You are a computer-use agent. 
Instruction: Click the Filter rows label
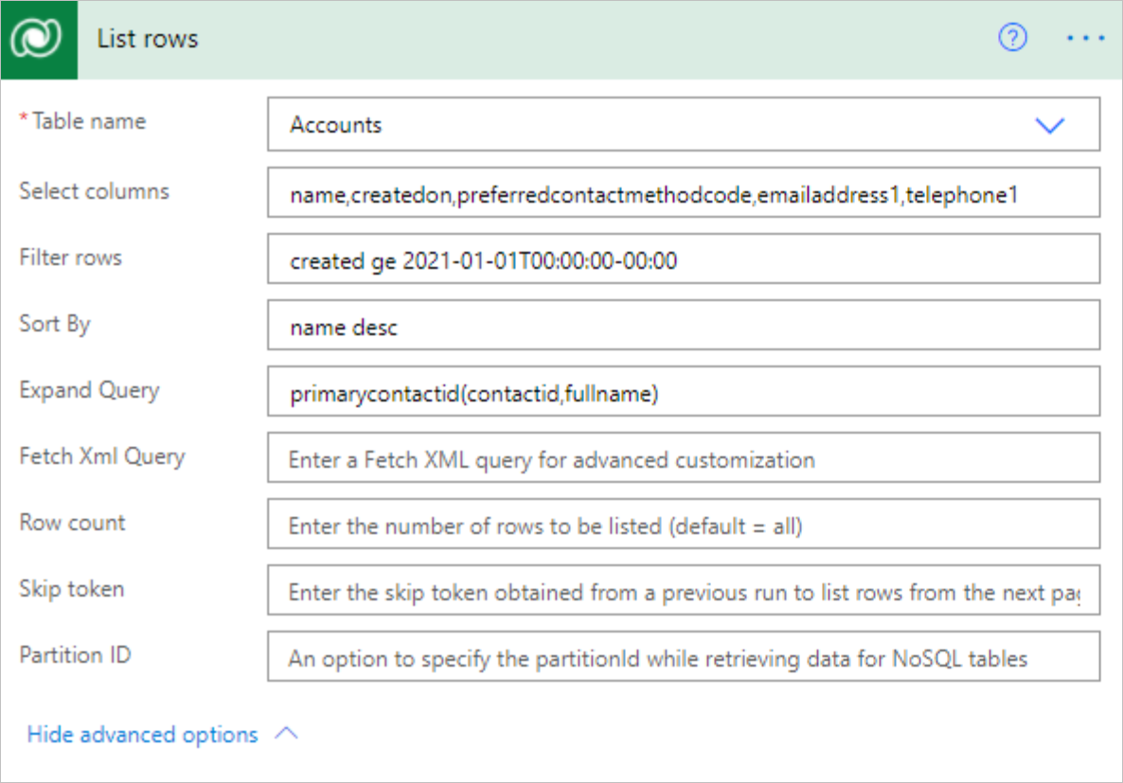click(70, 258)
